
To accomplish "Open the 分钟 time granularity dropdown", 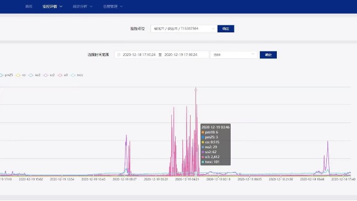I will [x=234, y=55].
